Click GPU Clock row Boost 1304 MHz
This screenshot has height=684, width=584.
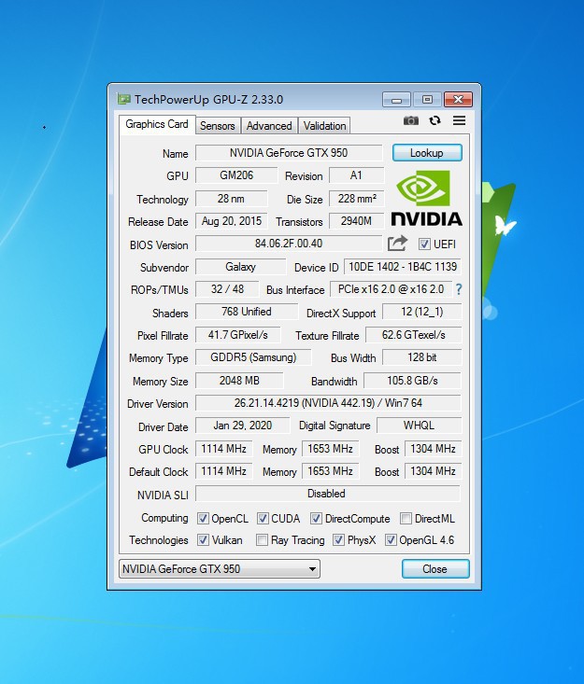coord(433,449)
